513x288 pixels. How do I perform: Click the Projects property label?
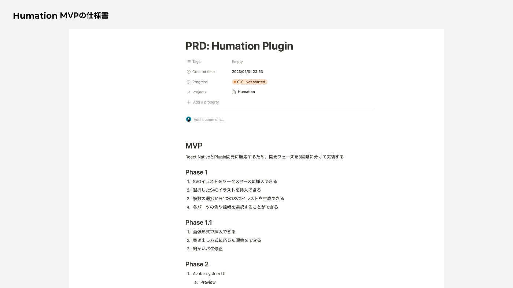pos(199,92)
